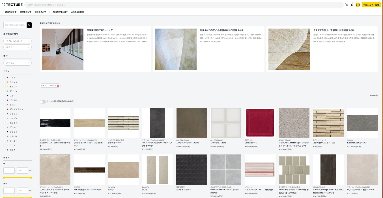Check the ブルー color checkbox
Image resolution: width=383 pixels, height=198 pixels.
click(x=4, y=96)
